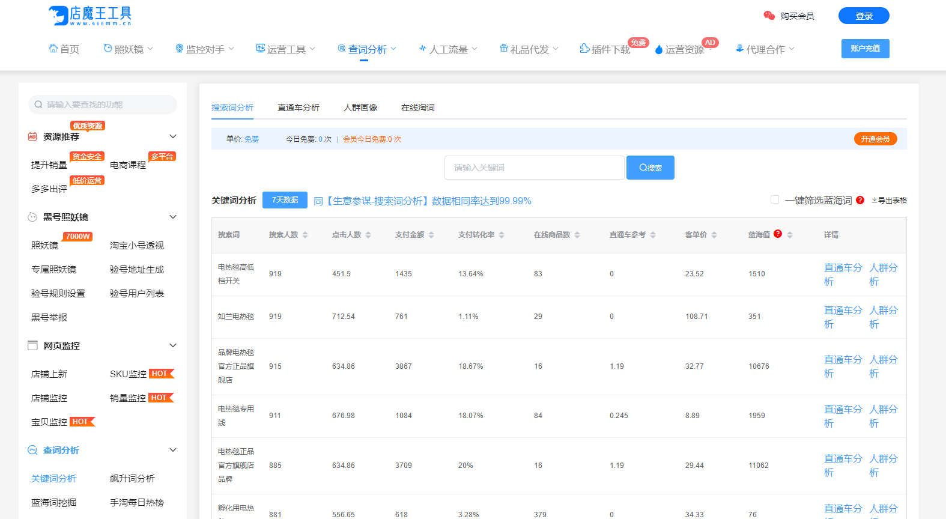Open 淘宝小号透视 in the sidebar
This screenshot has width=946, height=519.
tap(137, 245)
